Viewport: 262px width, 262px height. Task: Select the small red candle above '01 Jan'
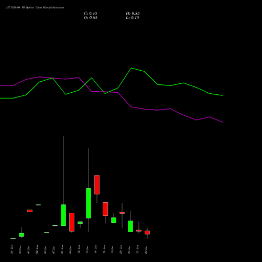tap(30, 211)
